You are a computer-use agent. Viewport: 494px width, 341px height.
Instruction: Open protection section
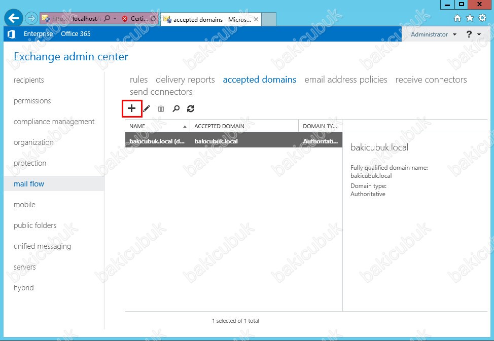pos(30,163)
